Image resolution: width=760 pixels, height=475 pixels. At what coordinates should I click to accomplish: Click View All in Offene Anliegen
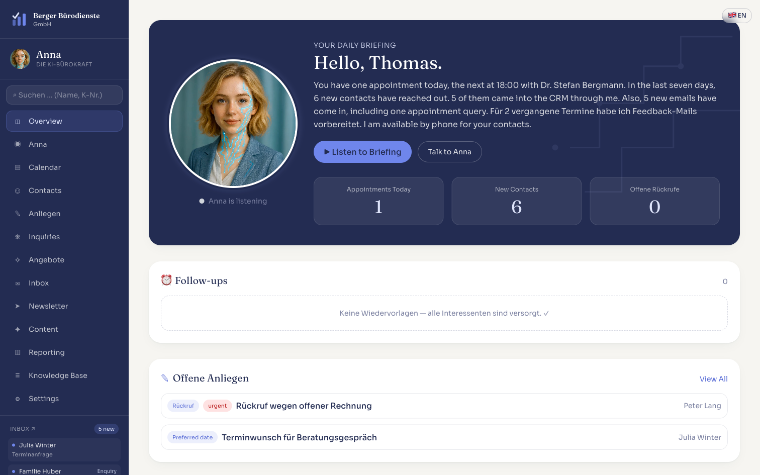(x=713, y=379)
